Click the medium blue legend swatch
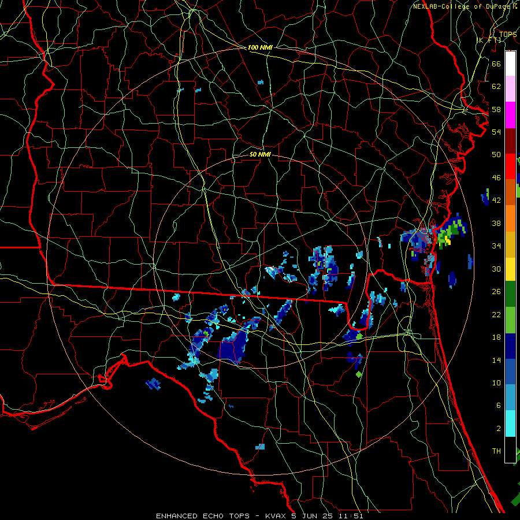Screen dimensions: 520x520 pos(510,372)
